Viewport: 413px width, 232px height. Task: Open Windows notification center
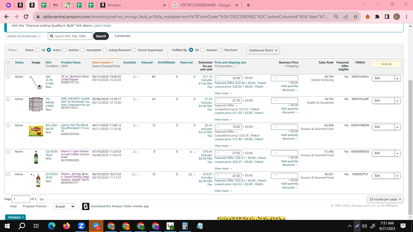[403, 226]
